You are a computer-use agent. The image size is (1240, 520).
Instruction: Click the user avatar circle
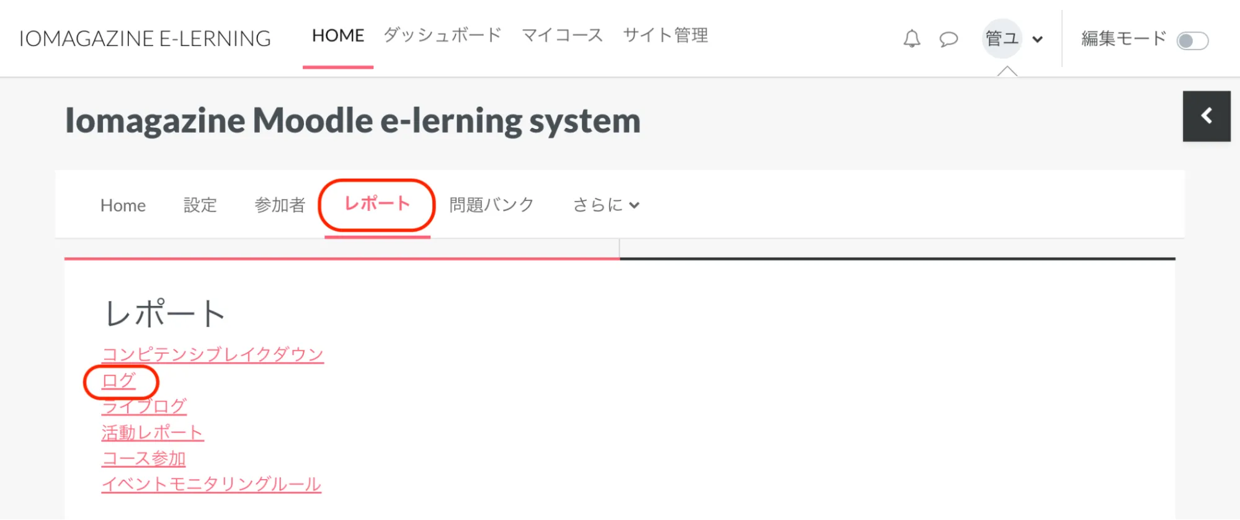pyautogui.click(x=1002, y=39)
